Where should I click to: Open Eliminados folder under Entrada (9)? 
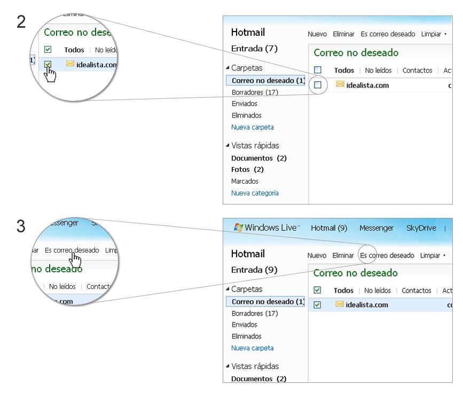pos(247,336)
